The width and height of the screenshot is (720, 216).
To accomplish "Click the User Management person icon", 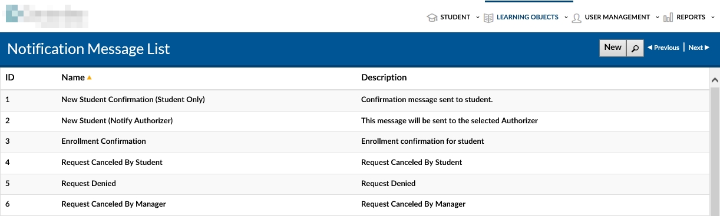I will tap(577, 18).
